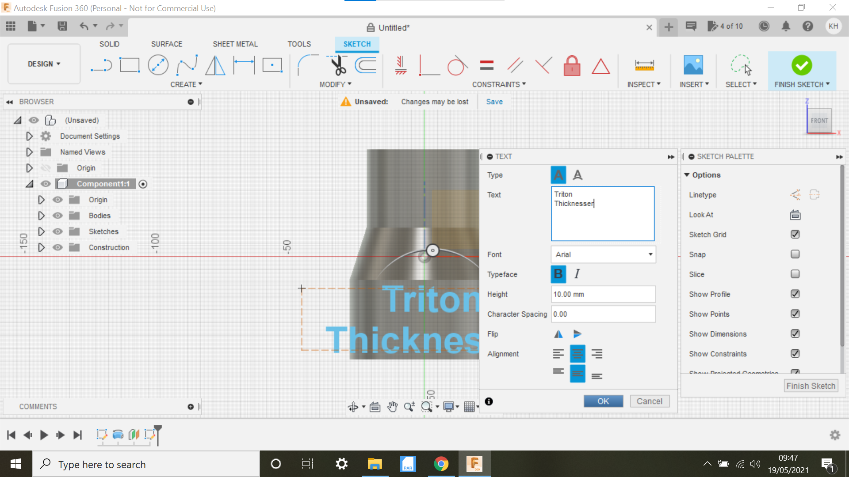Apply the Fix/Unfix lock constraint
This screenshot has width=849, height=477.
[x=572, y=65]
